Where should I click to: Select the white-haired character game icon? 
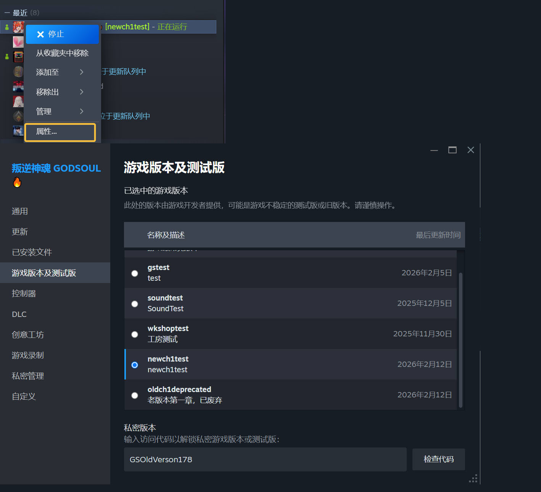point(18,101)
